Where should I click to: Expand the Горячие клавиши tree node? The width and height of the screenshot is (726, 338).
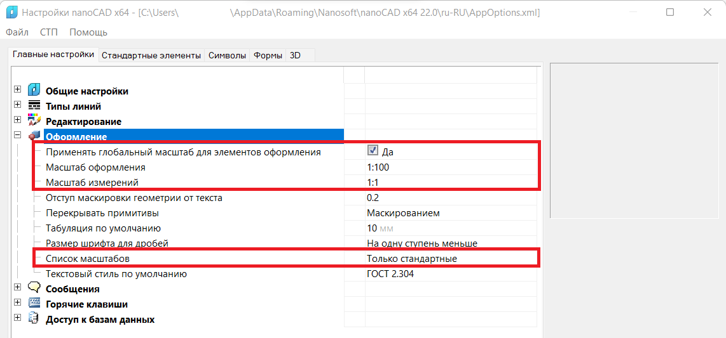click(17, 303)
